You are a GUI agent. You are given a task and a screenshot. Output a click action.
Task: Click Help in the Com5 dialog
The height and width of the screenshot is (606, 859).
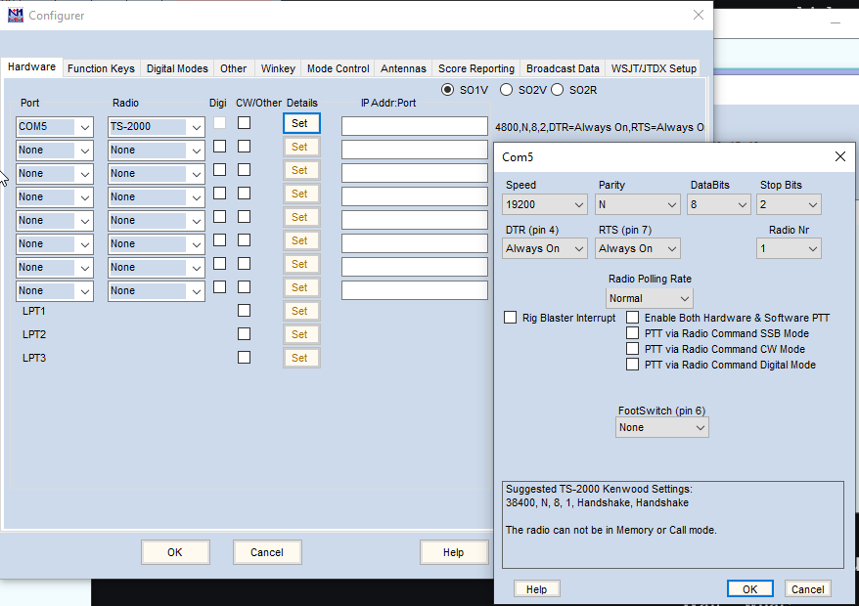(536, 588)
